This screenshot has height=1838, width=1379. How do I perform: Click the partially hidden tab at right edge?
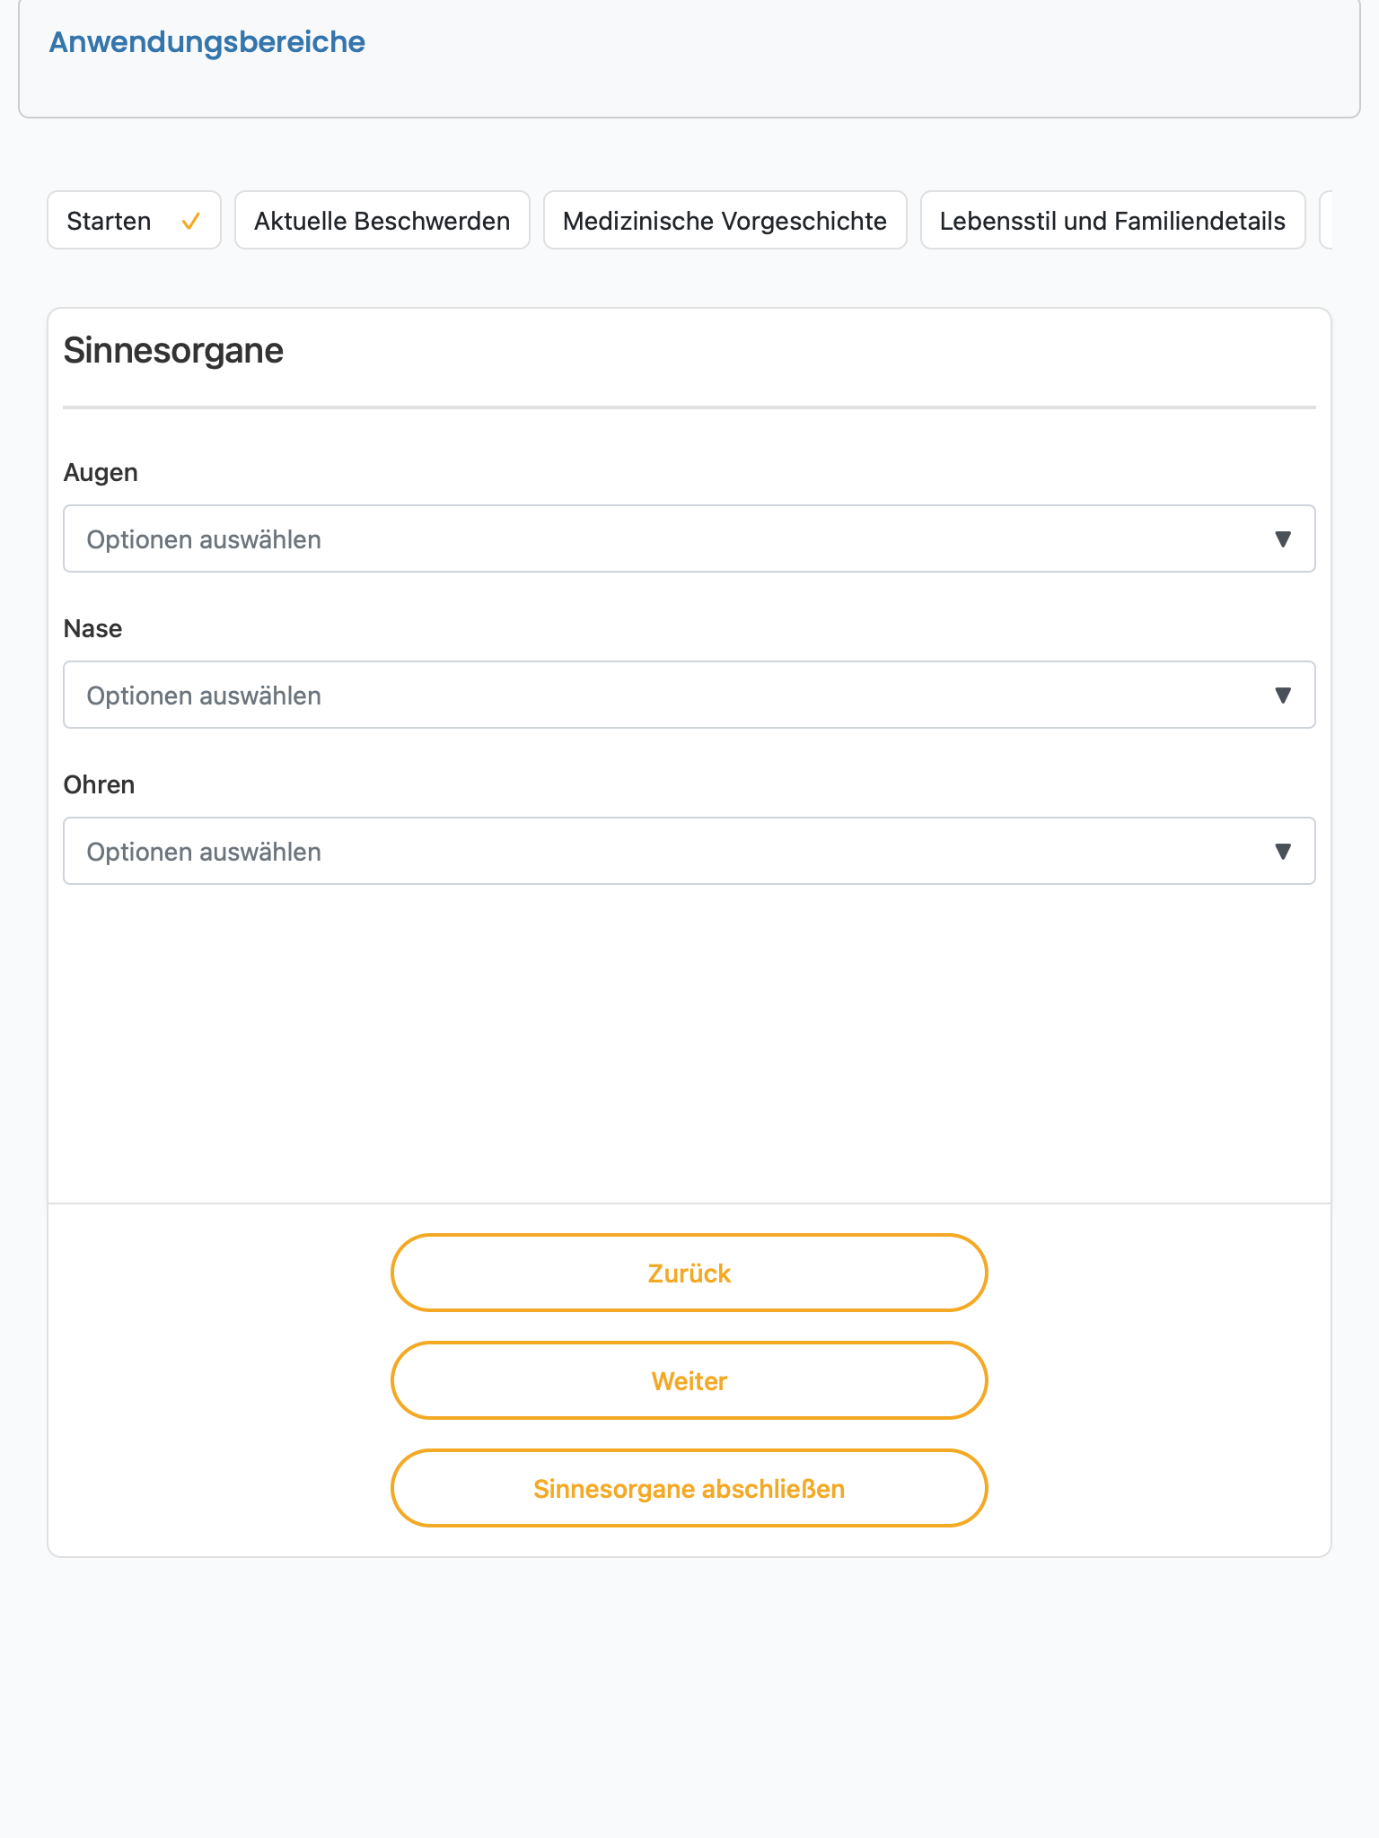click(x=1326, y=220)
